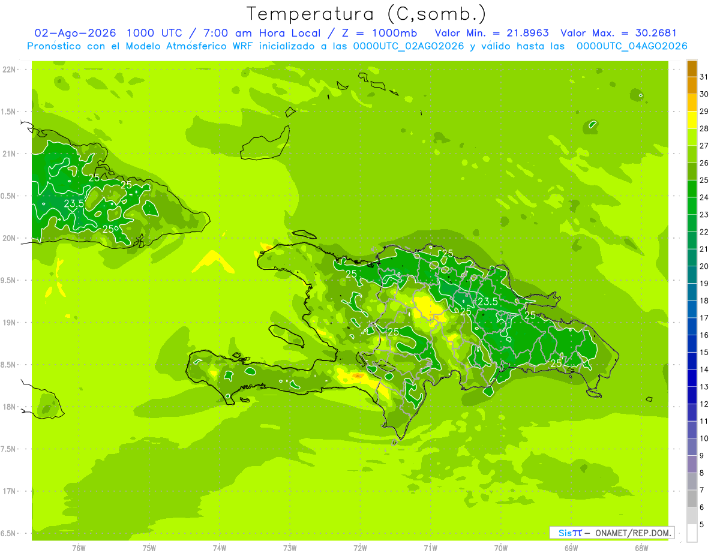
Task: Click the "19N" latitude label
Action: point(10,323)
